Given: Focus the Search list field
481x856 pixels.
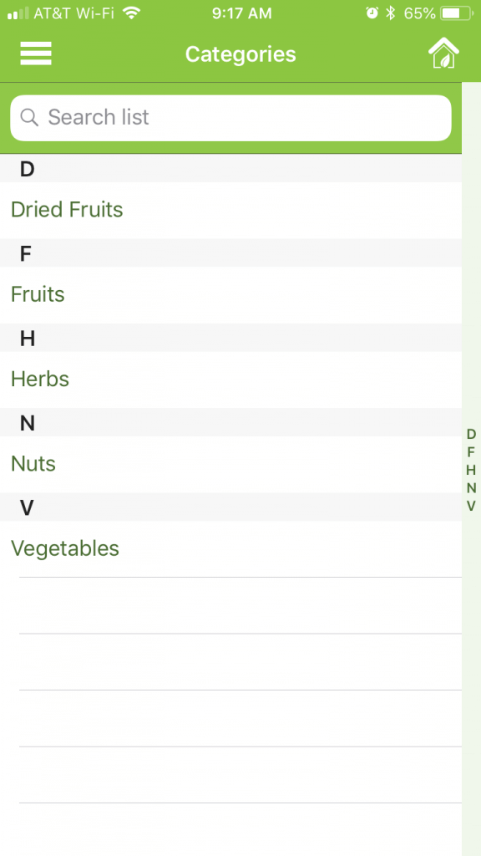Looking at the screenshot, I should (x=230, y=118).
